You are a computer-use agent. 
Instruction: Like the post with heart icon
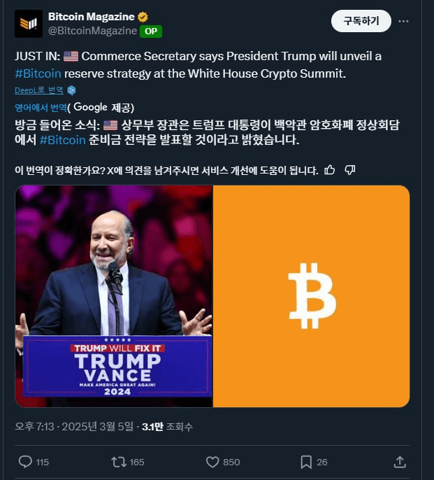coord(212,462)
